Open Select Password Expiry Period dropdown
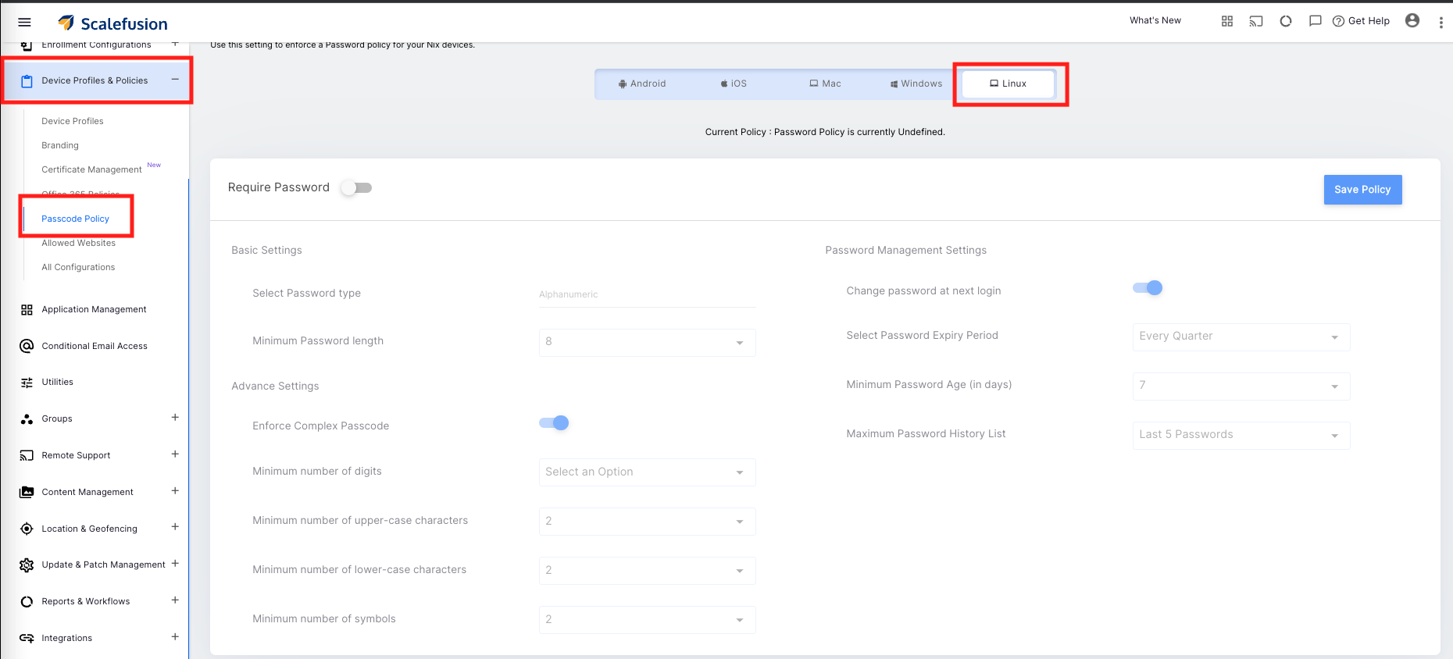 (1241, 337)
